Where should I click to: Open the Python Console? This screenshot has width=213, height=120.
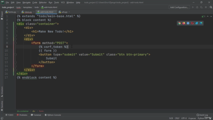(53, 115)
